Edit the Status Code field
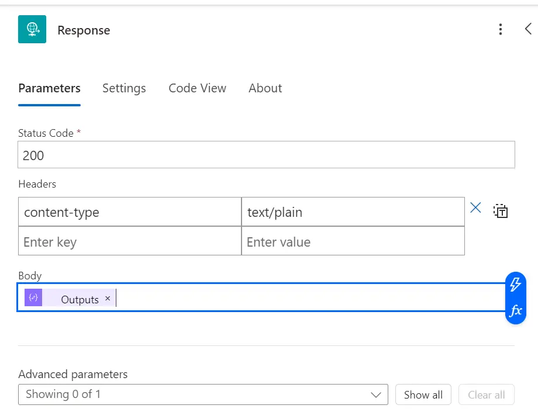The image size is (538, 412). tap(266, 155)
